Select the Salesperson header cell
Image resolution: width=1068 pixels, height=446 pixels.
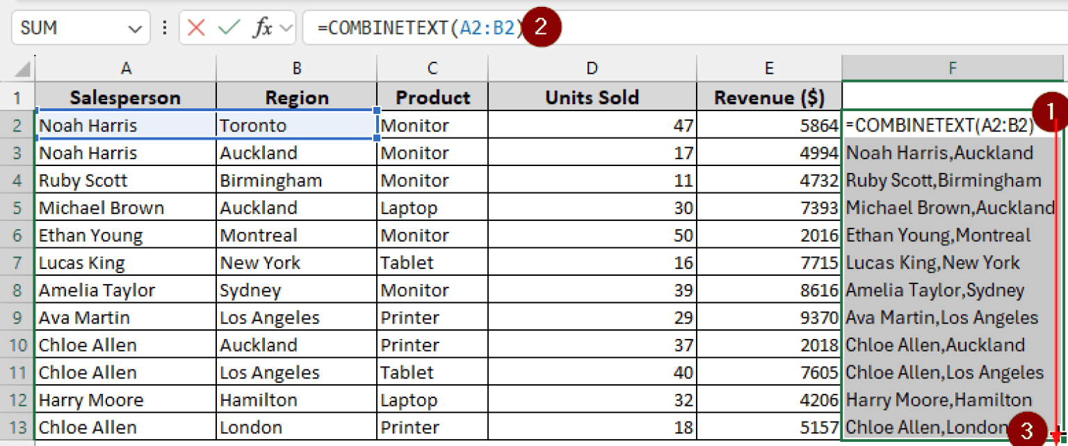click(x=125, y=97)
